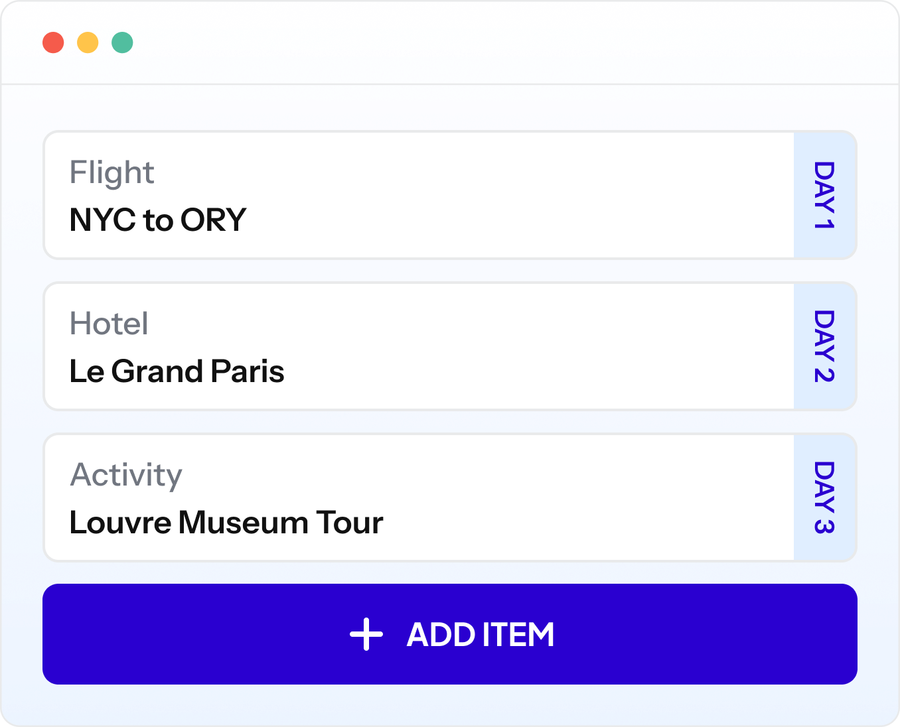900x727 pixels.
Task: Click the Hotel label
Action: [109, 324]
